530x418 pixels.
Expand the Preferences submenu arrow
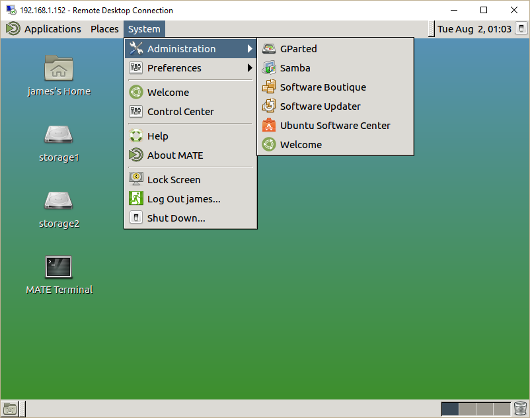point(250,68)
